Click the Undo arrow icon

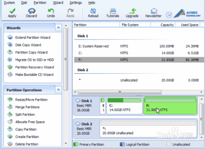(51, 11)
